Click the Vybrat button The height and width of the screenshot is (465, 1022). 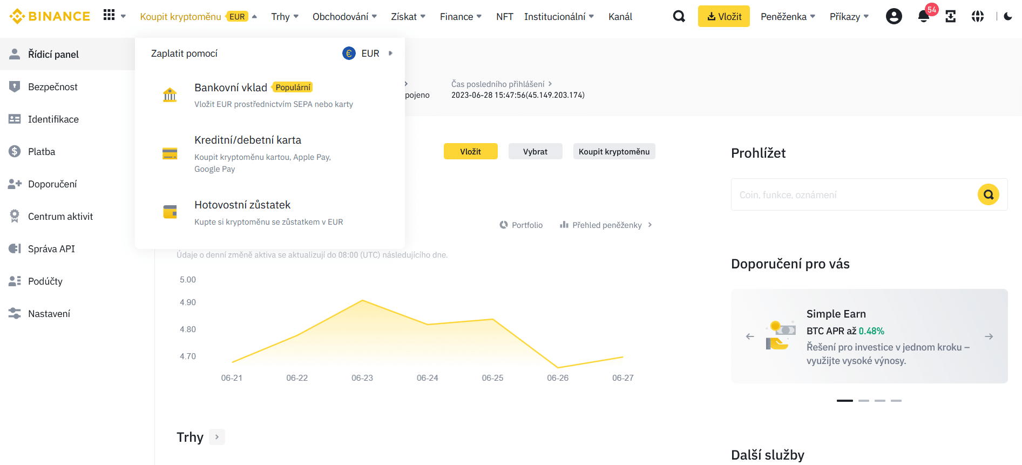[x=536, y=151]
